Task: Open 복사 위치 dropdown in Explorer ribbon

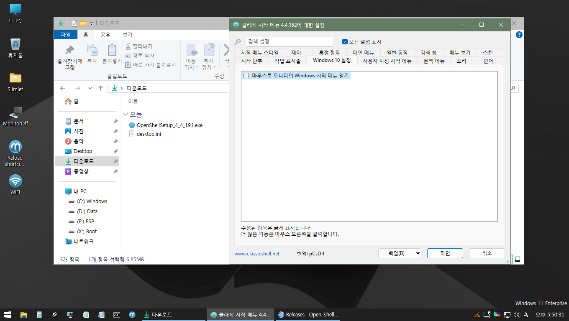Action: click(x=208, y=57)
